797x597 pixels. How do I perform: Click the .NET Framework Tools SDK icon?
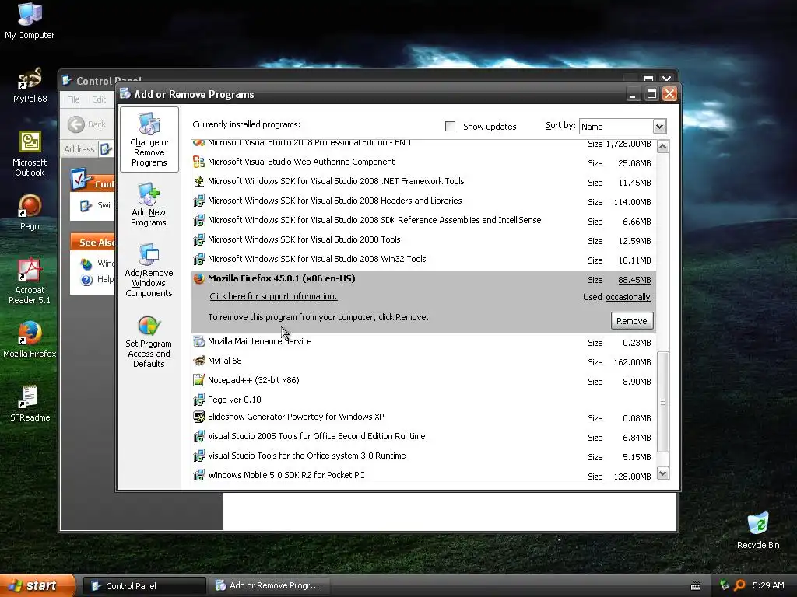click(x=198, y=181)
